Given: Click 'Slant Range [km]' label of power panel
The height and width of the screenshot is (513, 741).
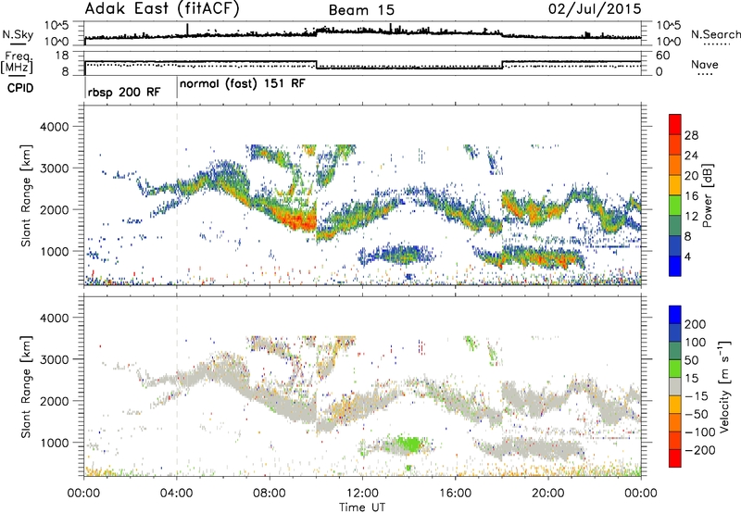Looking at the screenshot, I should [26, 195].
